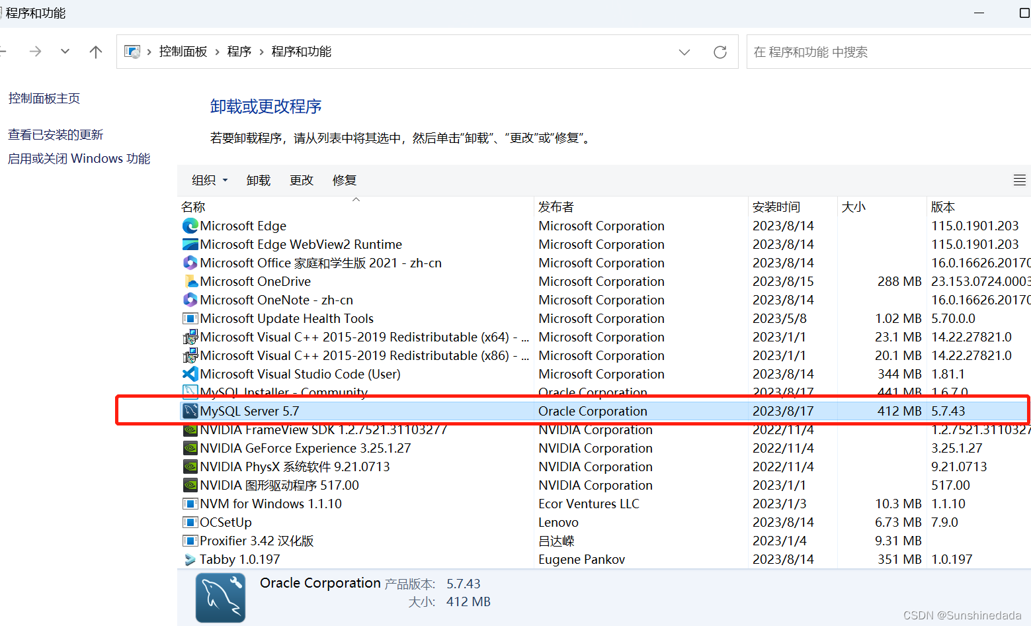Open recent locations dropdown
The width and height of the screenshot is (1031, 626).
[x=65, y=52]
